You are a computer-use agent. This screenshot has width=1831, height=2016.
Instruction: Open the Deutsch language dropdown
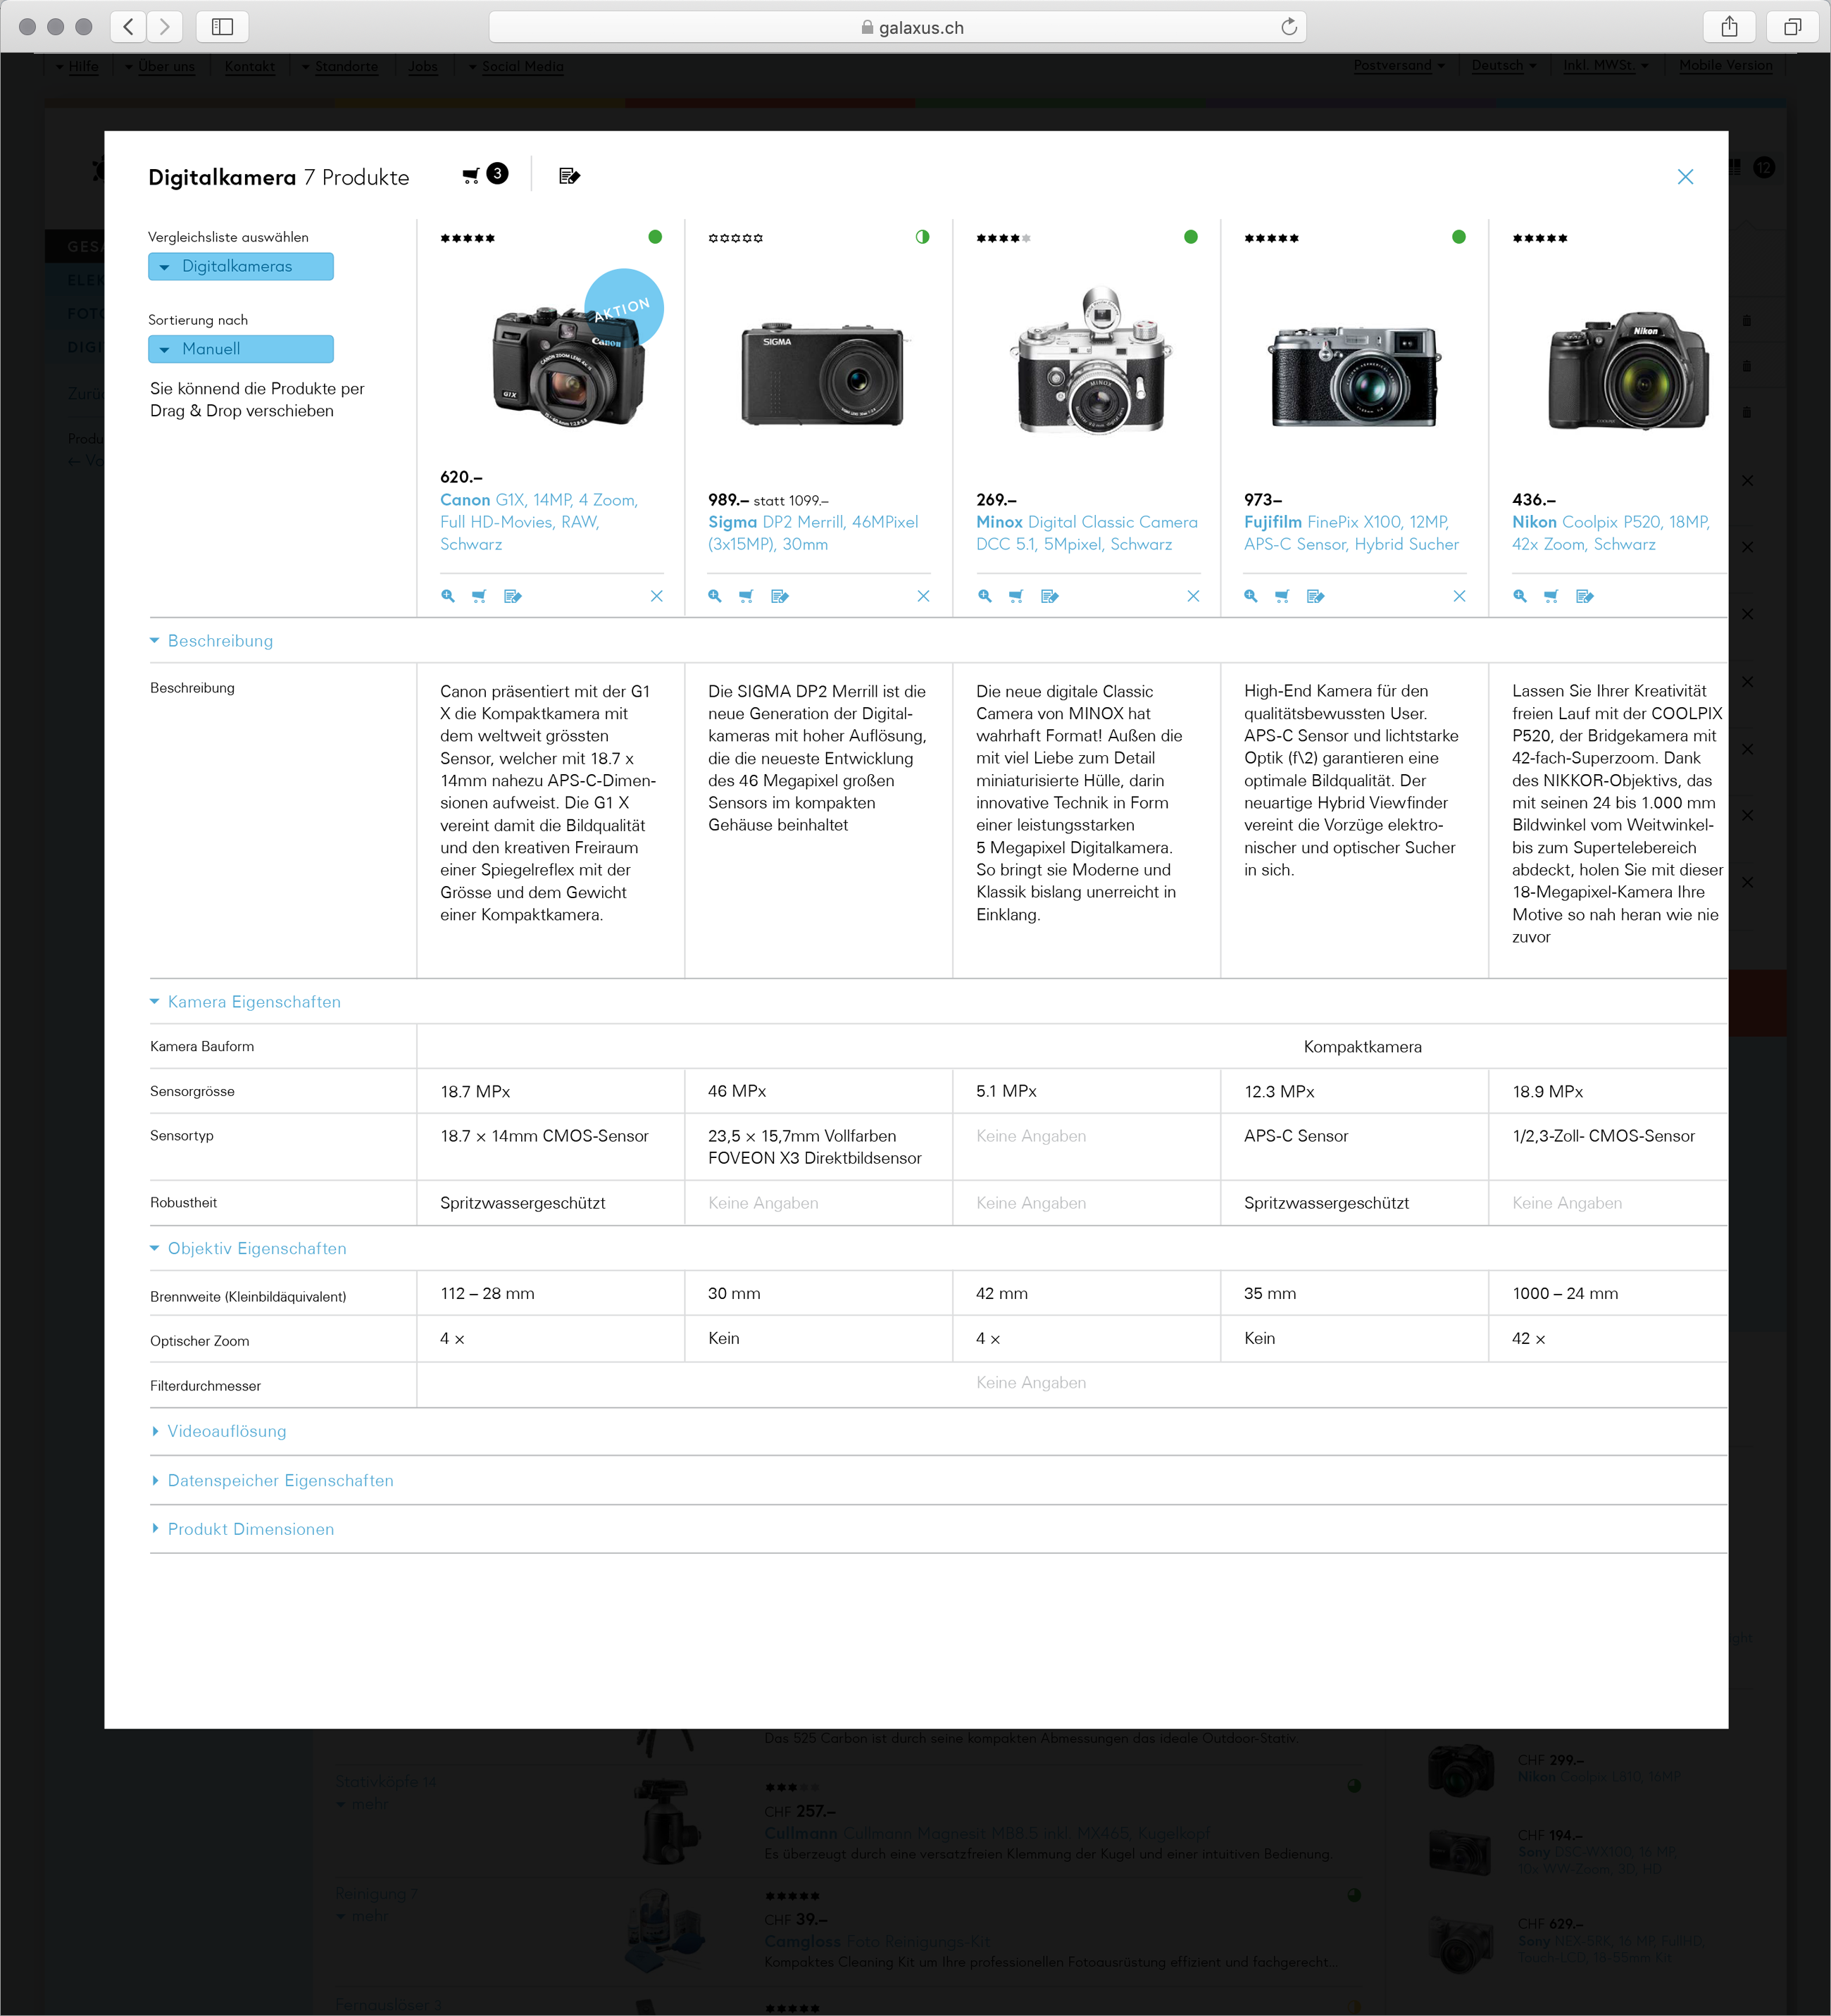point(1504,65)
